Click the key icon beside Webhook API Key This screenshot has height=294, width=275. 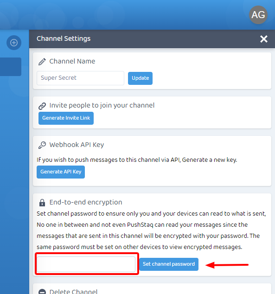42,145
